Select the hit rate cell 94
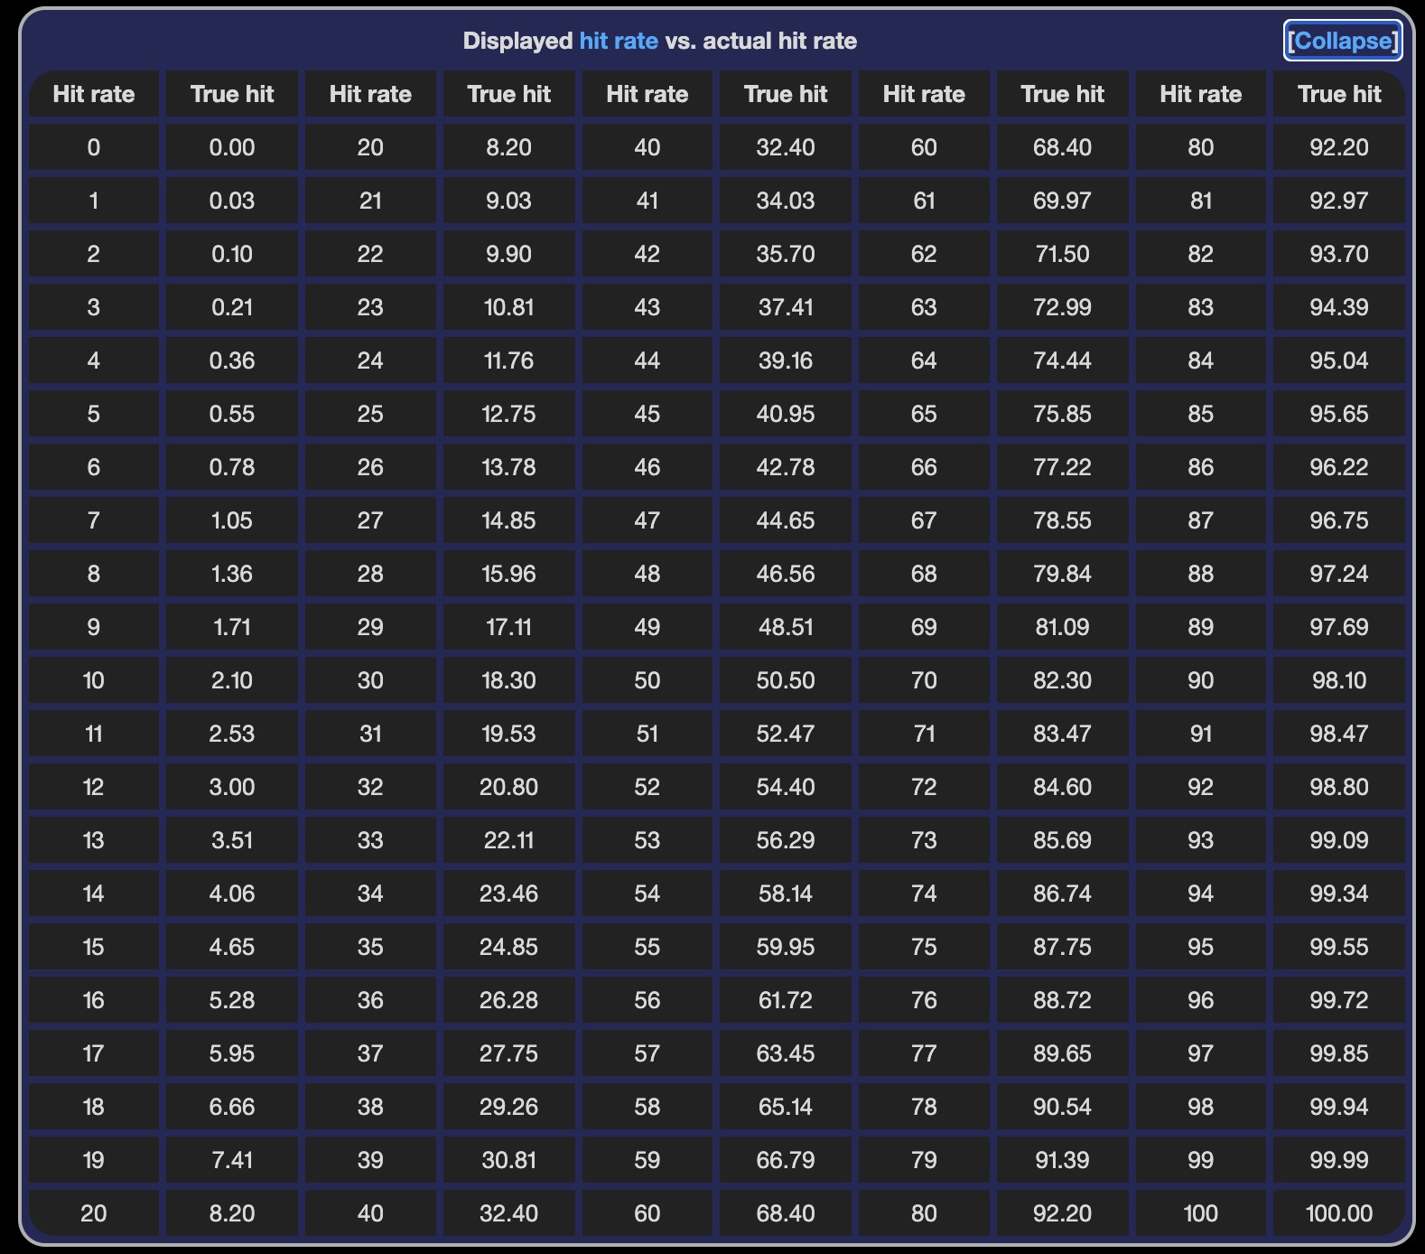Image resolution: width=1425 pixels, height=1254 pixels. tap(1201, 894)
